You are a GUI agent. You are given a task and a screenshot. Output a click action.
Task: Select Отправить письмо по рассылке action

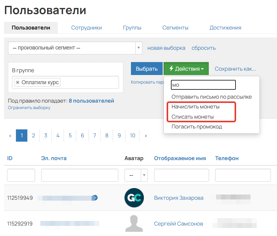click(x=212, y=97)
